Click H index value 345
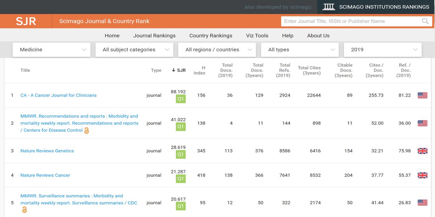Image resolution: width=435 pixels, height=217 pixels. [201, 151]
